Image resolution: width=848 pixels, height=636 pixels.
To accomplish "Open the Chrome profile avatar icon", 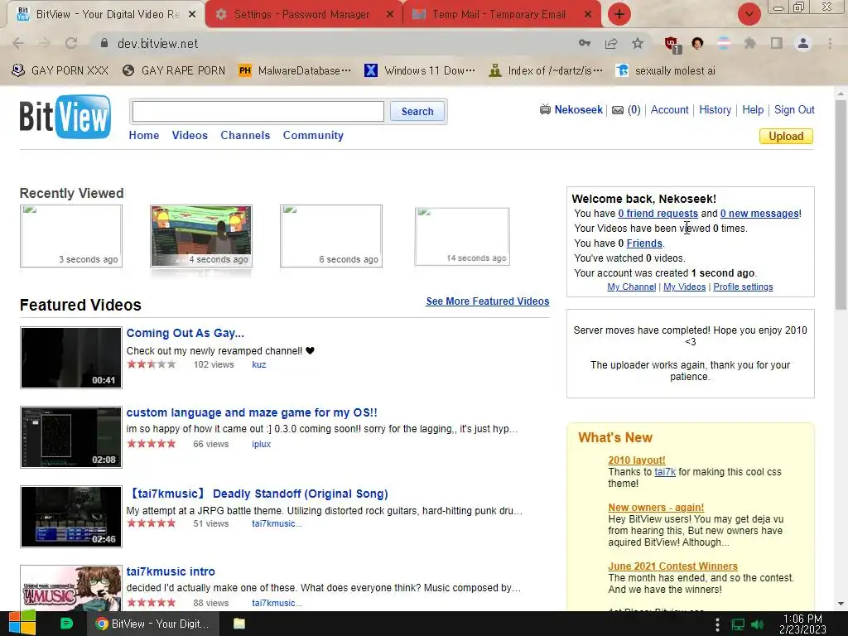I will point(803,43).
